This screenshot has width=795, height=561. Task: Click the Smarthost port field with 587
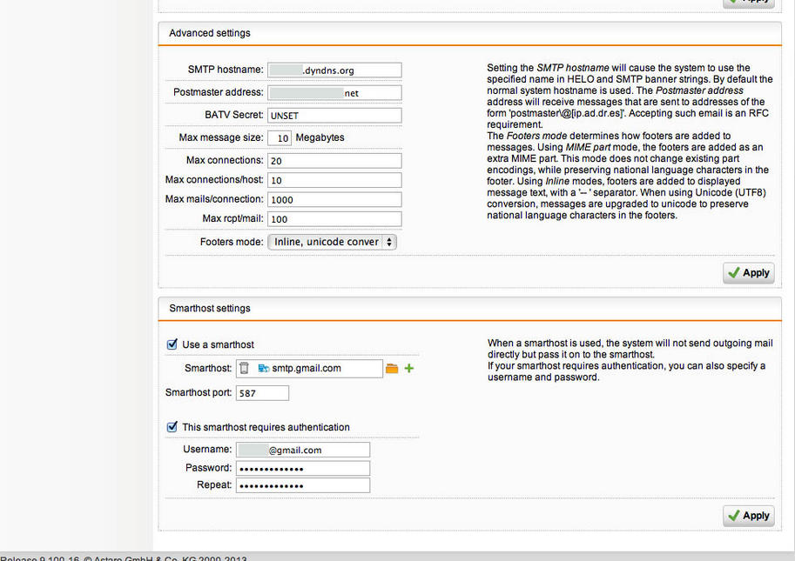point(262,393)
